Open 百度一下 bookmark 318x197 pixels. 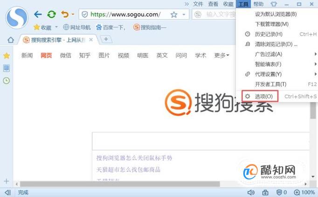111,27
